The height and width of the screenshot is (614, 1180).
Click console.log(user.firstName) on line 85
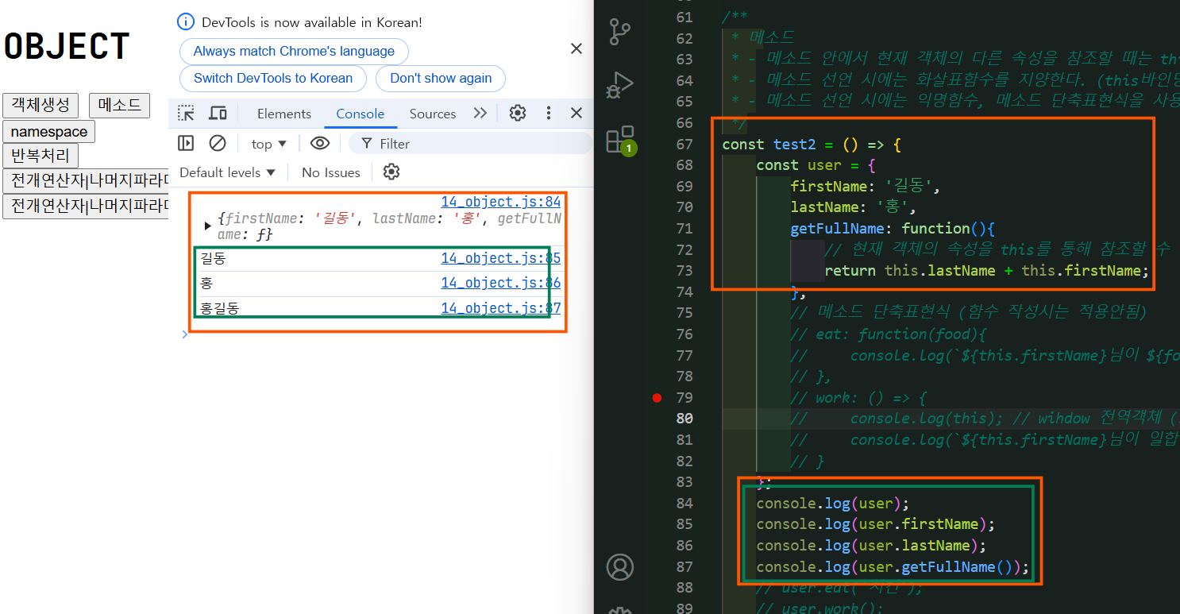tap(876, 524)
